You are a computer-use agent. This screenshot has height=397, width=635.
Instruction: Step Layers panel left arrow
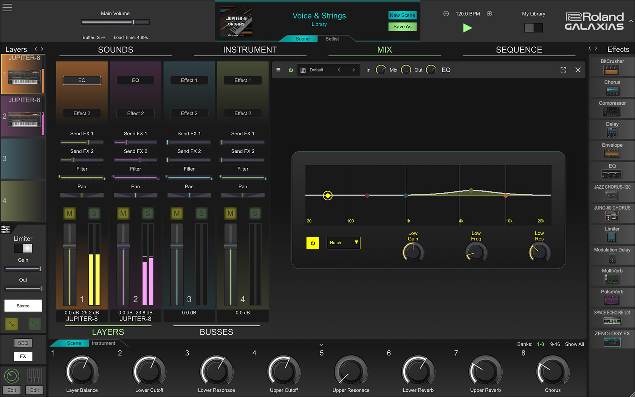tap(36, 49)
